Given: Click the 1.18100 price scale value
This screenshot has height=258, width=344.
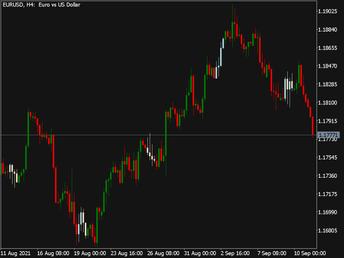Looking at the screenshot, I should click(x=327, y=103).
